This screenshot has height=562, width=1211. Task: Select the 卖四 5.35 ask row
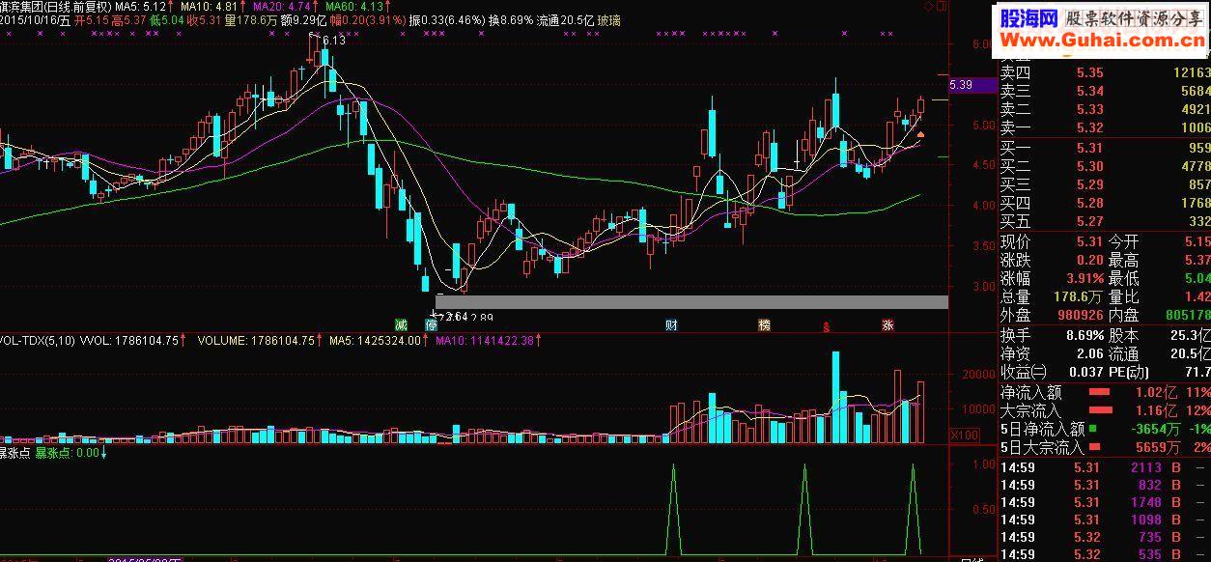(1104, 72)
